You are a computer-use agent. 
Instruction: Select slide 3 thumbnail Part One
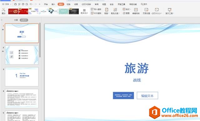(22, 77)
